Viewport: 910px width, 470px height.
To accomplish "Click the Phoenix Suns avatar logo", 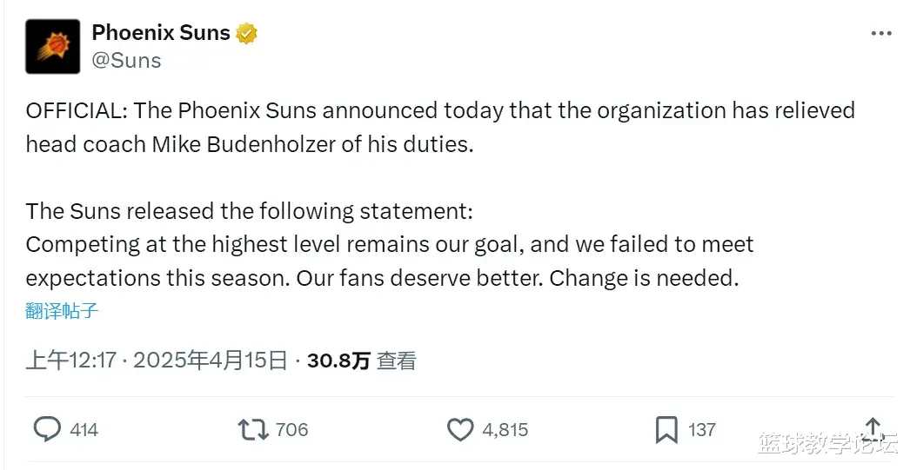I will click(x=53, y=46).
